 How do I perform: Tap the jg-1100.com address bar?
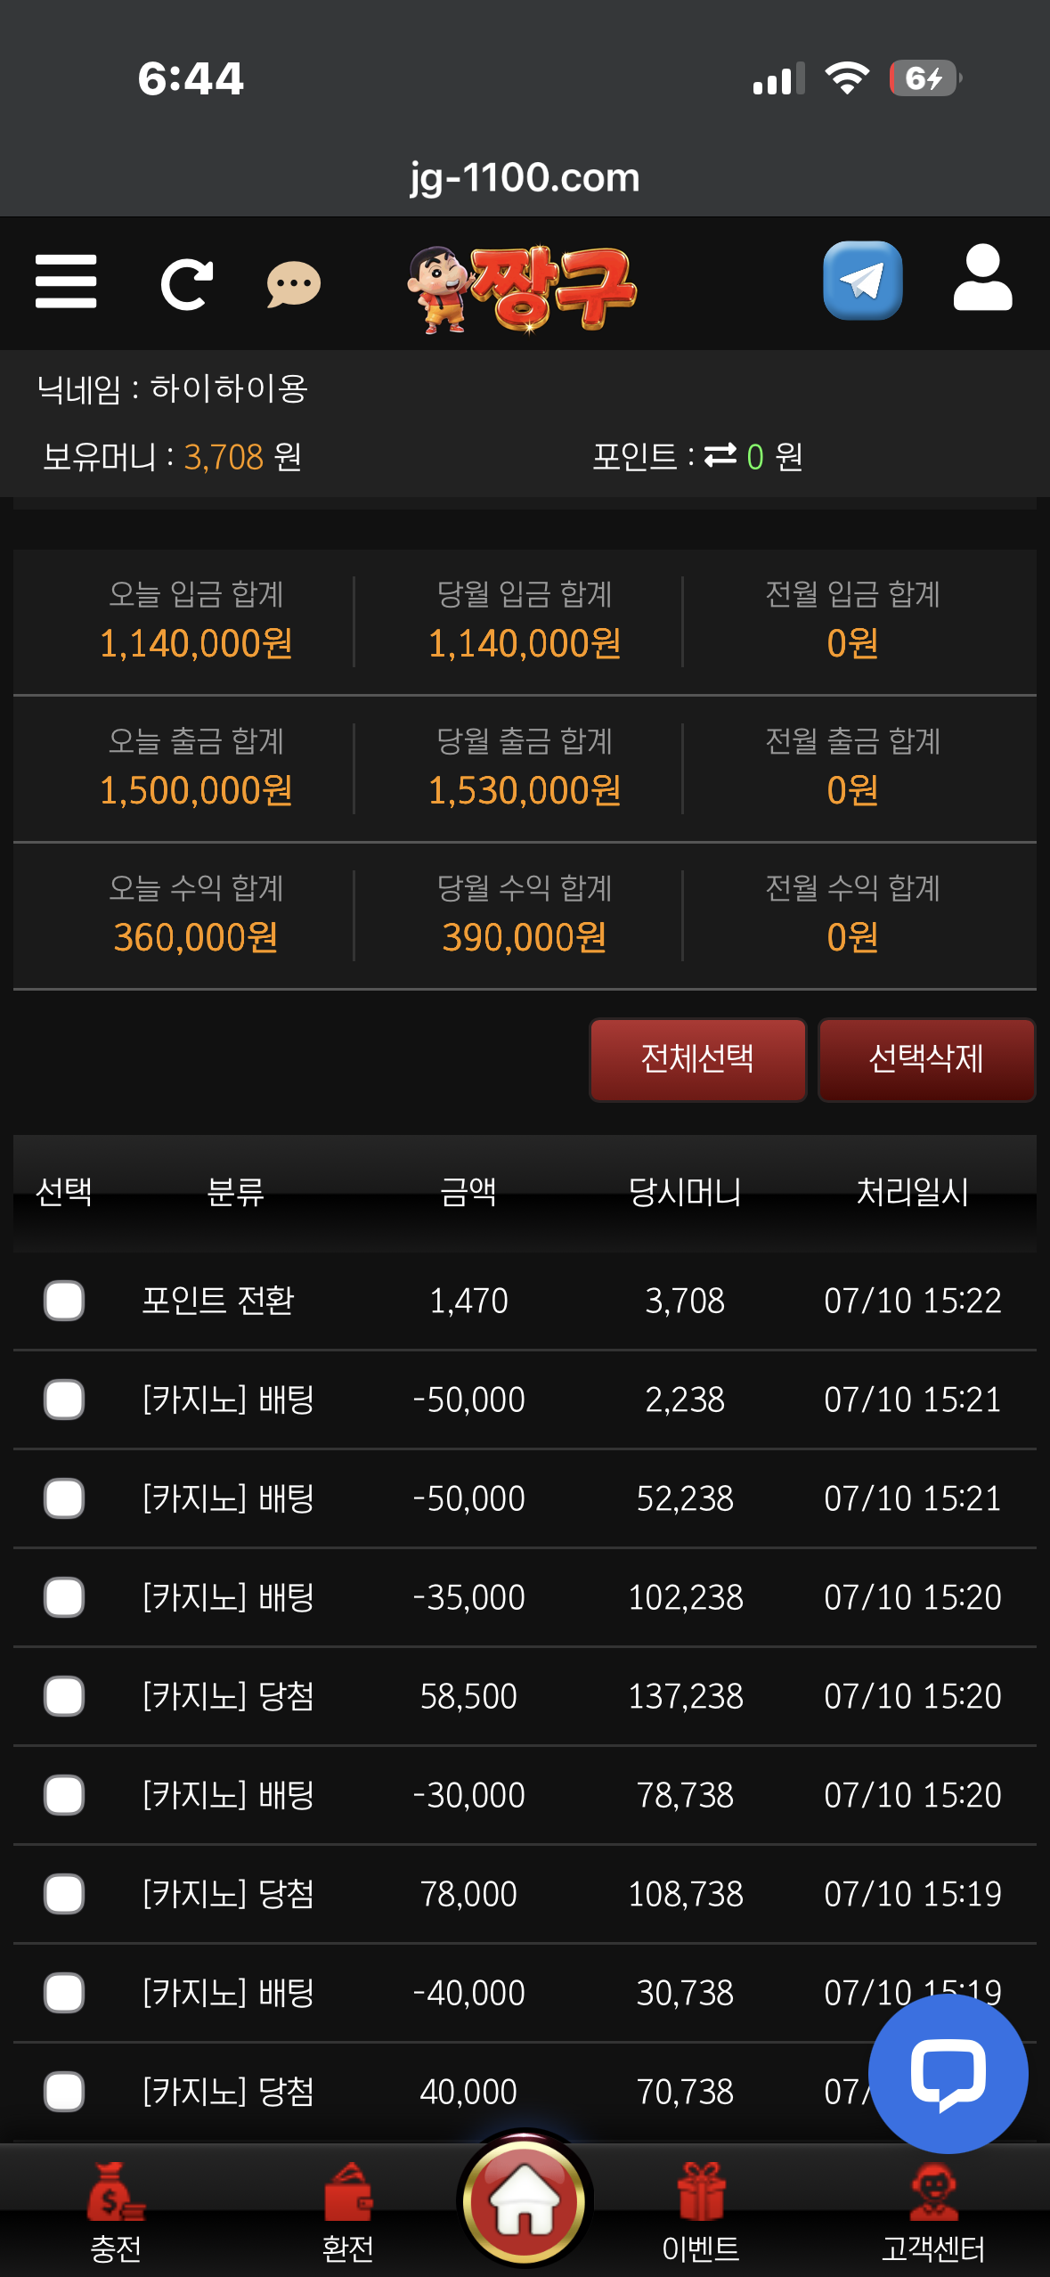click(525, 177)
